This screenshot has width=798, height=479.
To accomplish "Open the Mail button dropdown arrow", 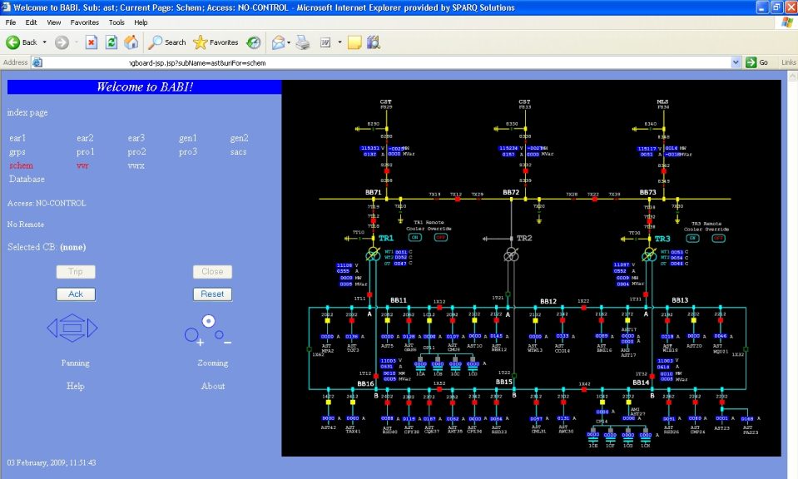I will pyautogui.click(x=289, y=42).
